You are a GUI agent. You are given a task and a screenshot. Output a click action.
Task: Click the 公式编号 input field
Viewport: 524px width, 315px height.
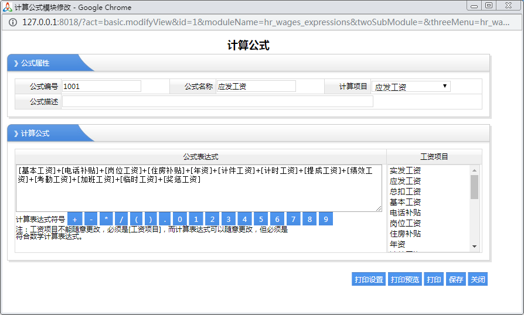point(101,86)
